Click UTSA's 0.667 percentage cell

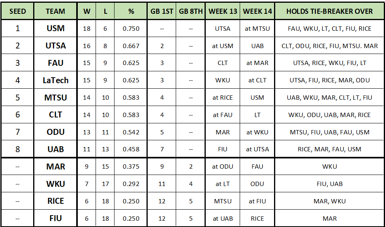point(131,46)
